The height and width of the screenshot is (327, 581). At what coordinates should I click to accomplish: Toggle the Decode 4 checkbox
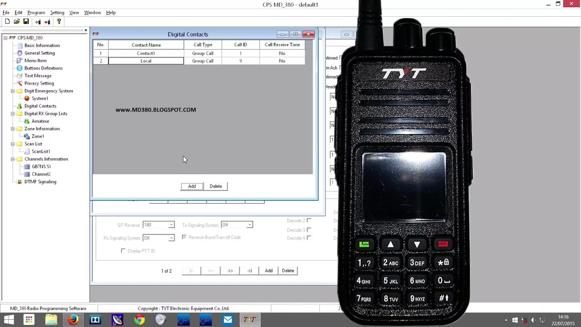(x=309, y=238)
